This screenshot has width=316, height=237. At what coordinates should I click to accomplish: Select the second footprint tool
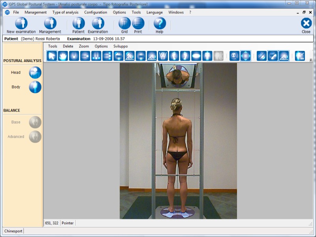click(x=185, y=56)
